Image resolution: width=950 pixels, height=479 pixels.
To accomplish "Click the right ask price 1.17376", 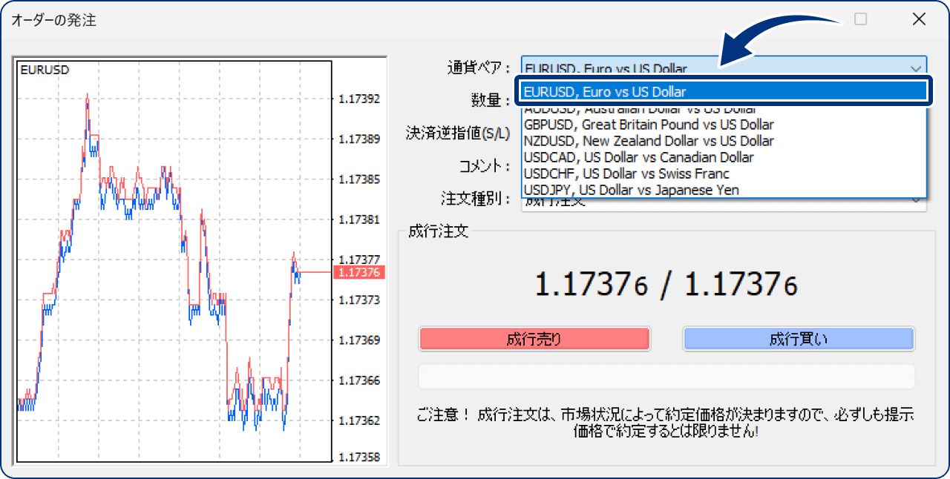I will click(740, 284).
